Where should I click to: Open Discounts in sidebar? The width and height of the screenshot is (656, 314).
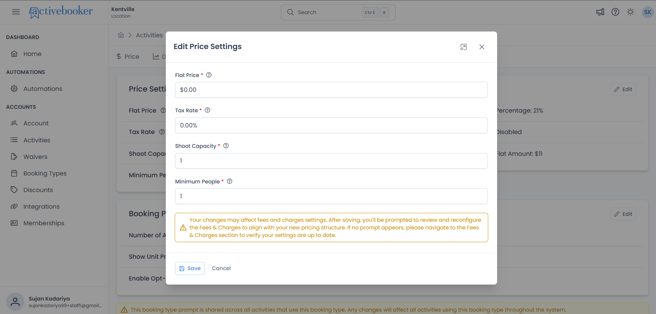[38, 190]
